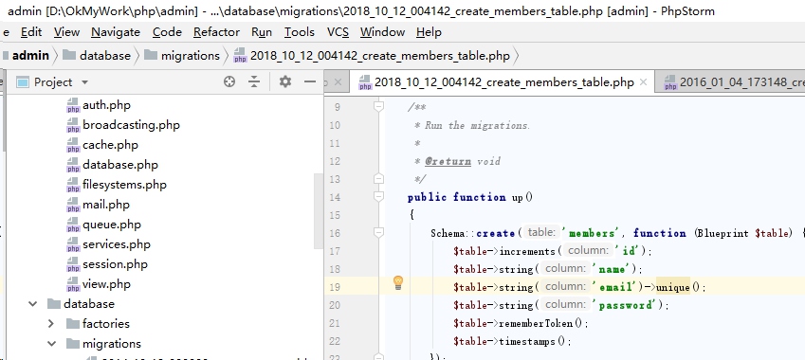Click 'email' string on line 19
The width and height of the screenshot is (805, 360).
coord(615,287)
